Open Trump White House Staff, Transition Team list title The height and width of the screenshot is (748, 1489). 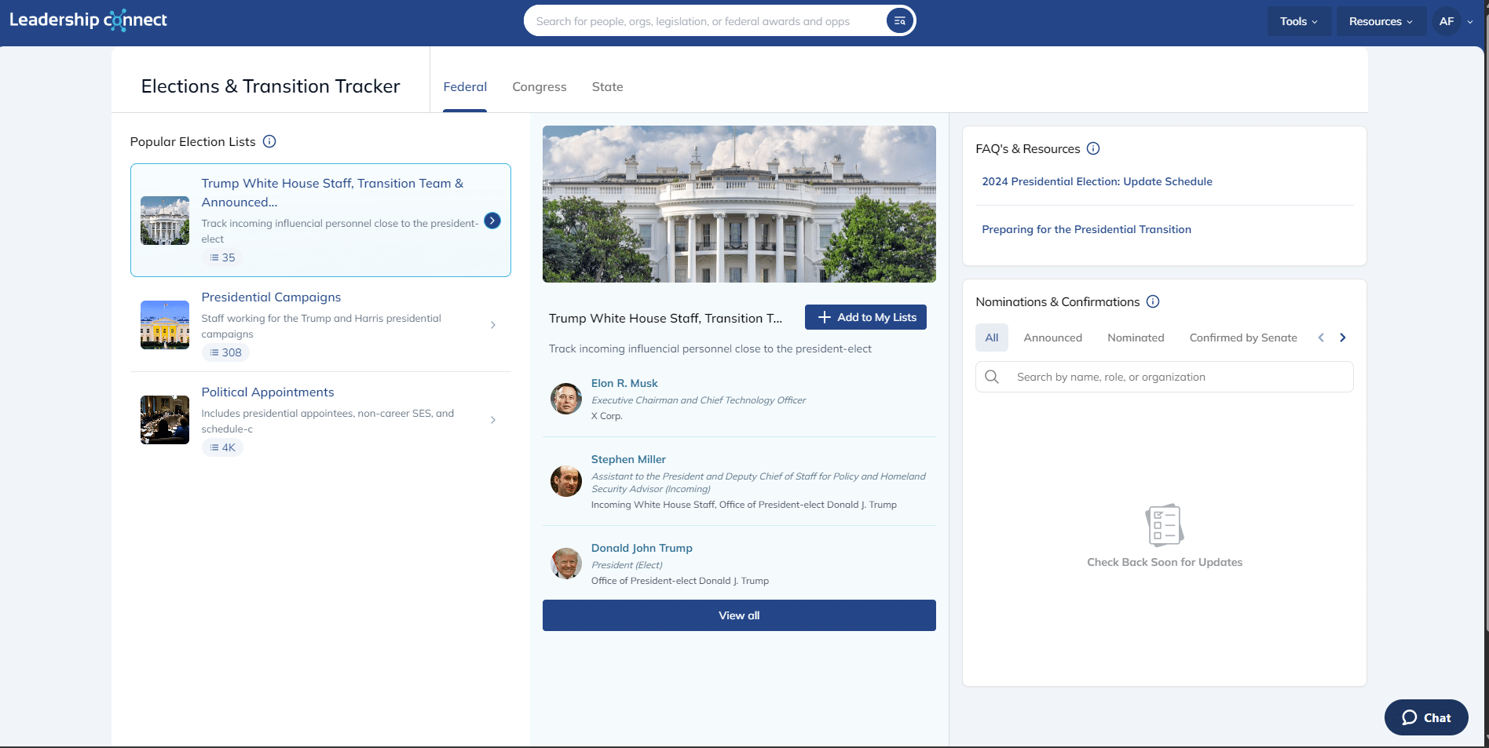pyautogui.click(x=332, y=192)
